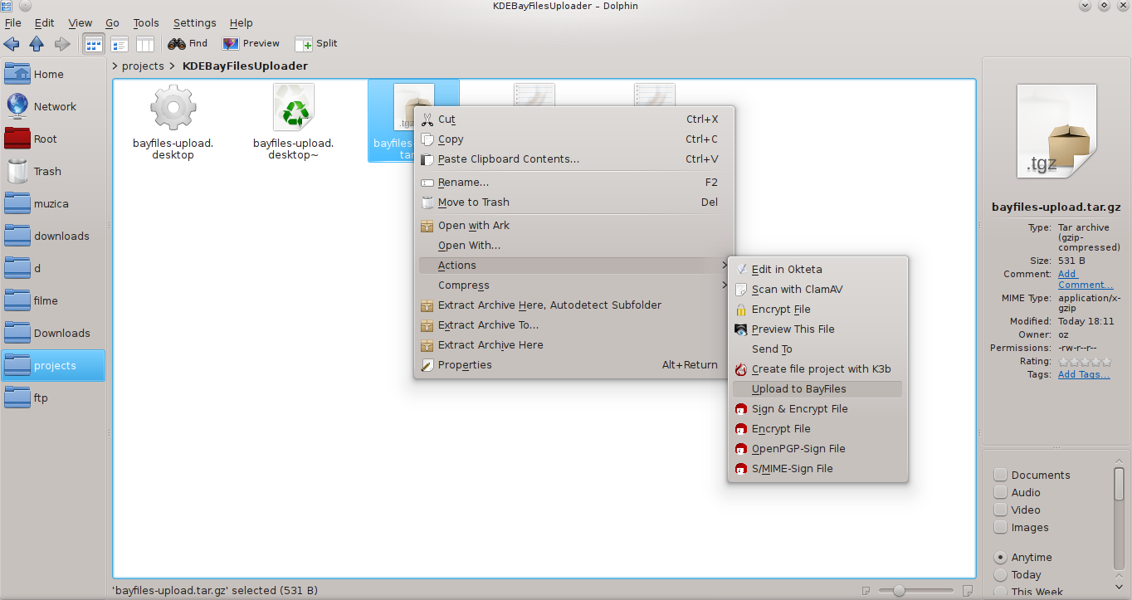Click KDEBayFilesUploader in breadcrumb path
Image resolution: width=1132 pixels, height=600 pixels.
tap(245, 66)
